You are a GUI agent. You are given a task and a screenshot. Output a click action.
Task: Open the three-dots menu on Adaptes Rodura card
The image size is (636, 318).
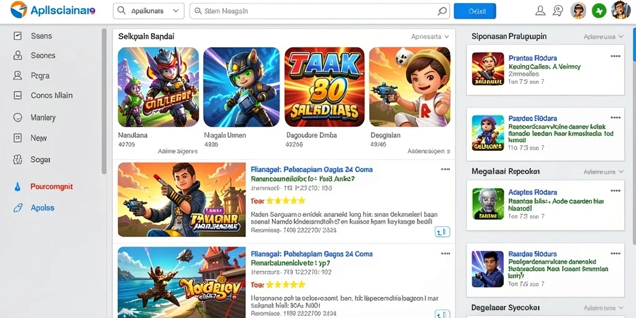616,191
